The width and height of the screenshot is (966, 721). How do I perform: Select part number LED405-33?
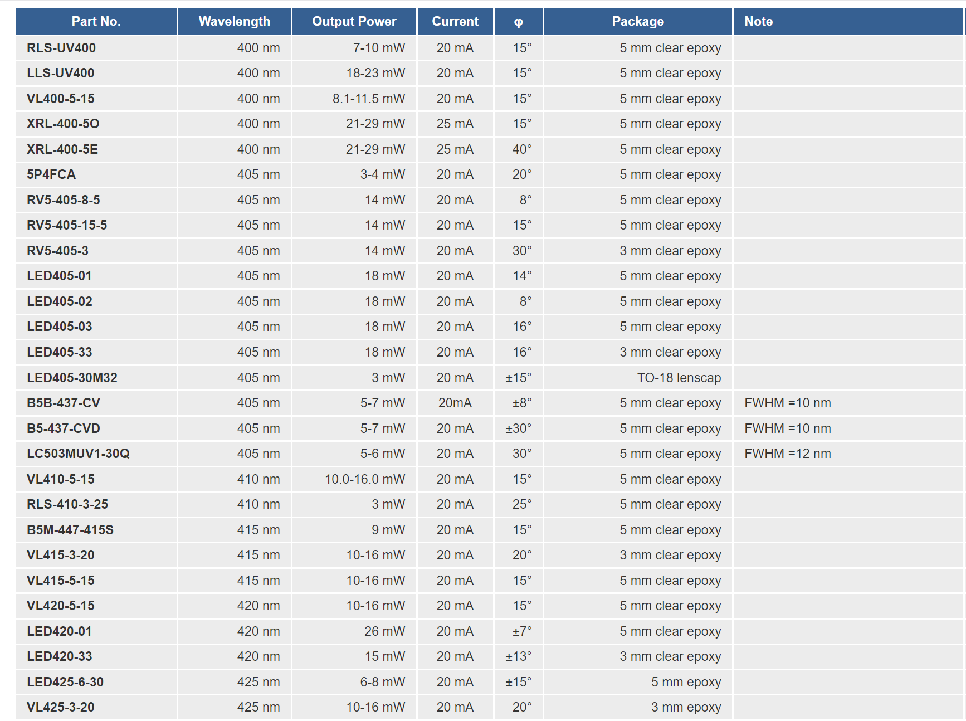pyautogui.click(x=60, y=352)
